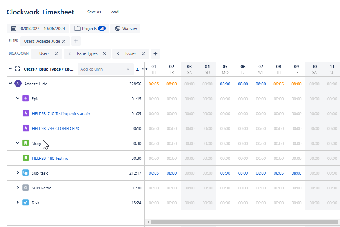Click Adaeze Jude's avatar icon
The image size is (340, 227).
pos(18,84)
